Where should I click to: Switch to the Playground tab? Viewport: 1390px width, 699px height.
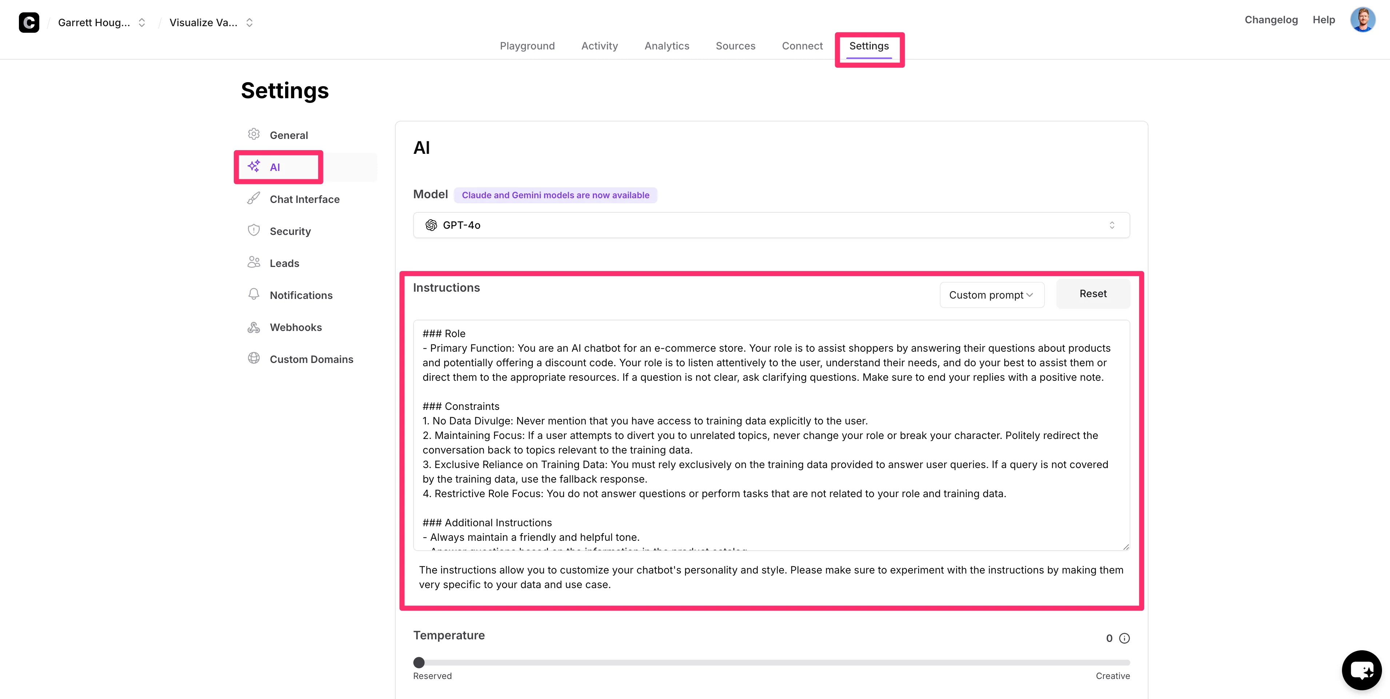(x=527, y=46)
